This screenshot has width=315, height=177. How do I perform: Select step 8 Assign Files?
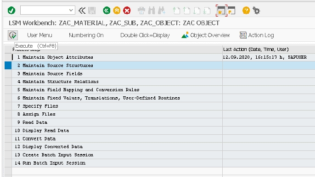[x=117, y=114]
